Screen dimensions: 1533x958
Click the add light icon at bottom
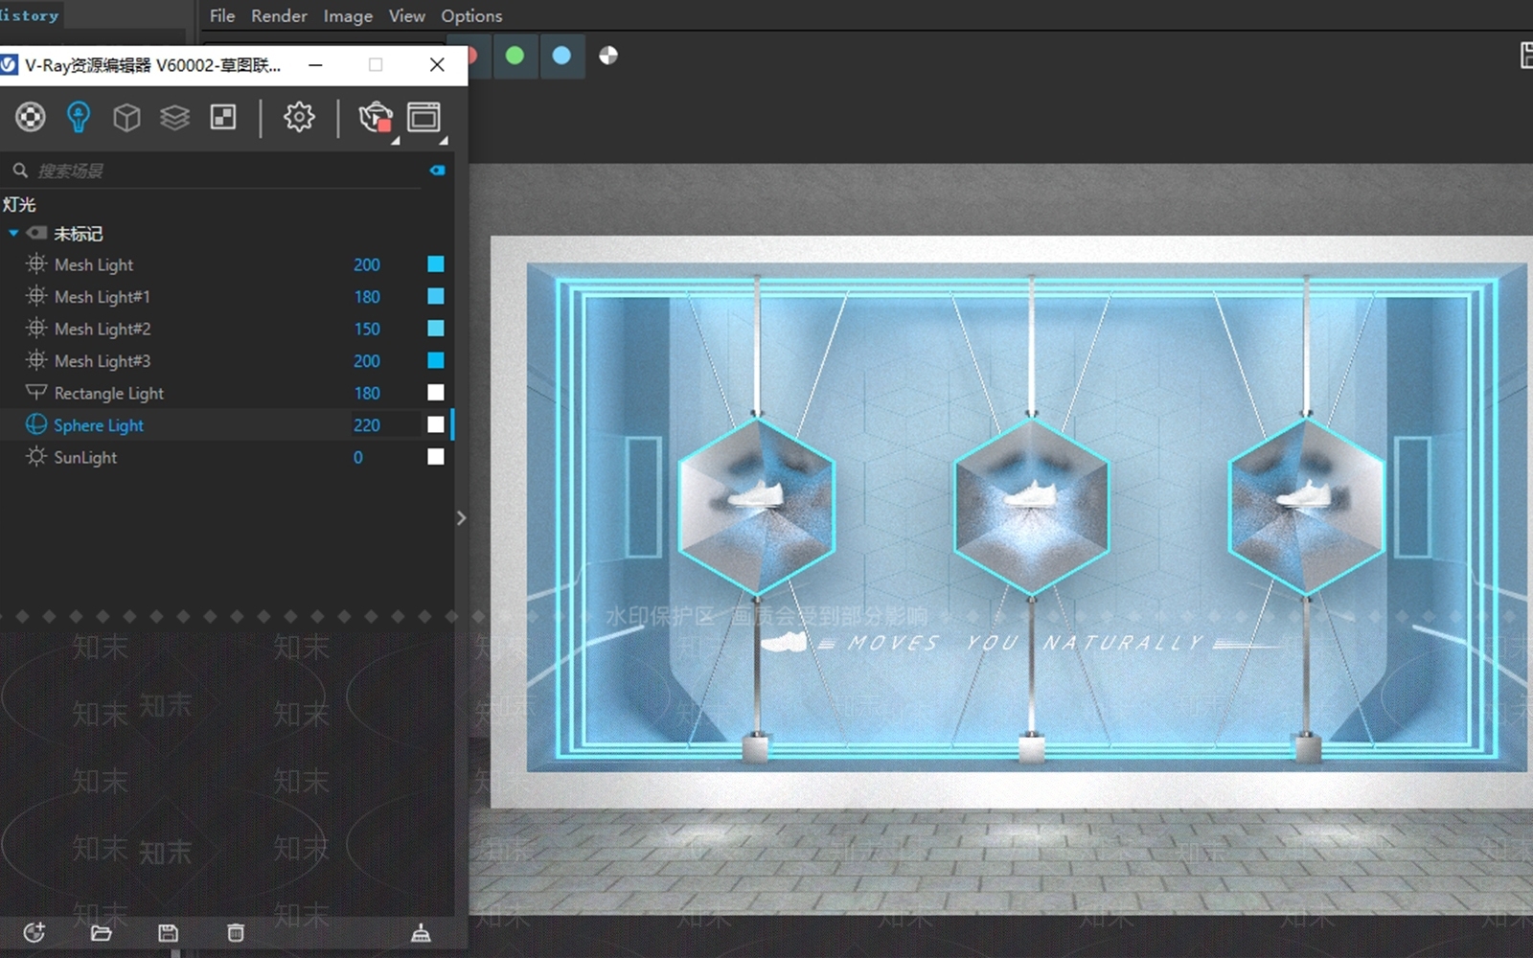click(x=34, y=932)
